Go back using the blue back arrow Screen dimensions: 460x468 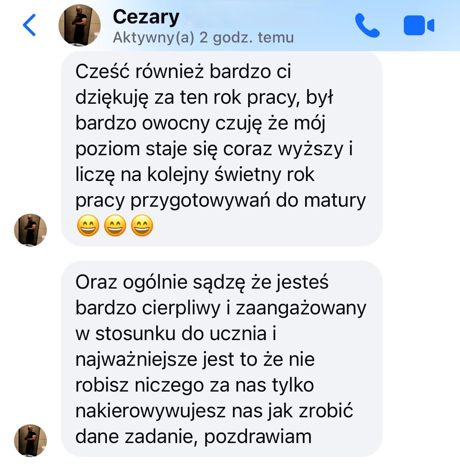(x=29, y=25)
